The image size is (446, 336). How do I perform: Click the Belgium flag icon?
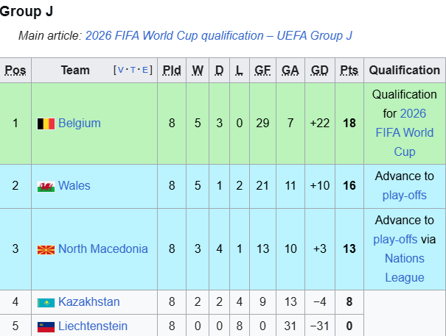(x=46, y=124)
